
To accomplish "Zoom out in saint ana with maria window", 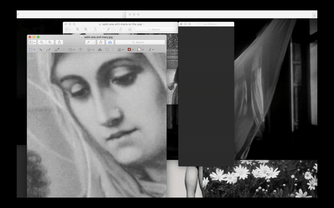I will [77, 29].
